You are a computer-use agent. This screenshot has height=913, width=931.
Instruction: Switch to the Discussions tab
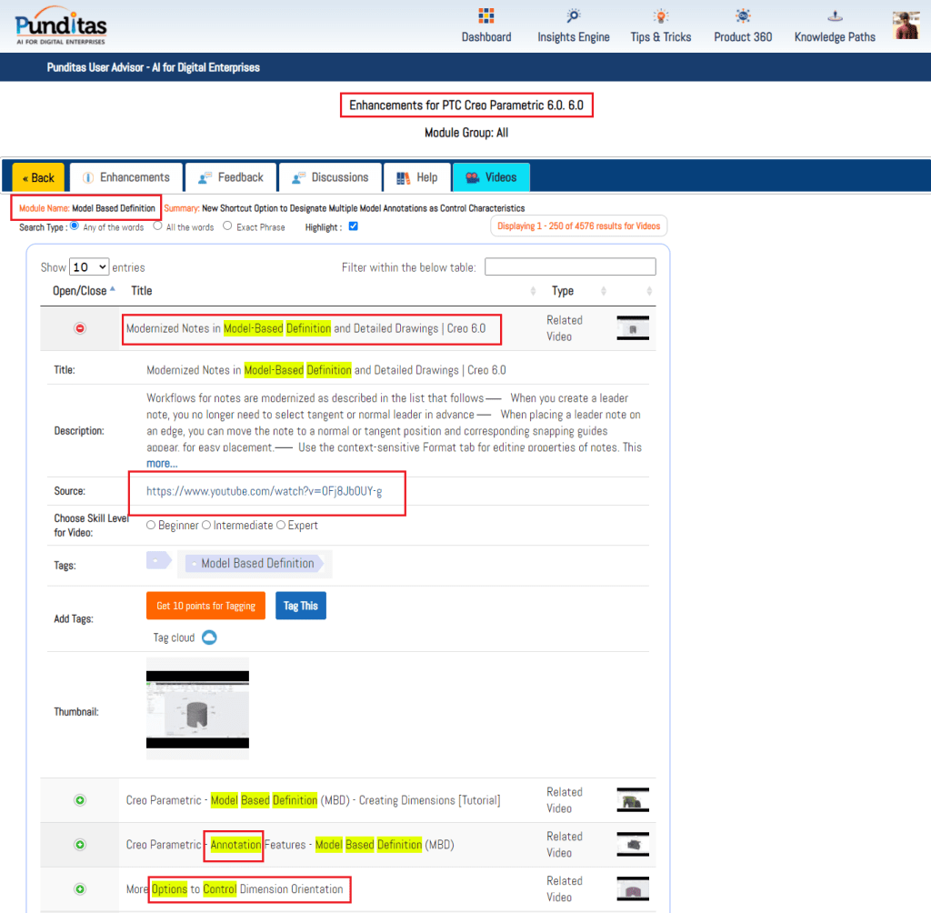pyautogui.click(x=329, y=177)
